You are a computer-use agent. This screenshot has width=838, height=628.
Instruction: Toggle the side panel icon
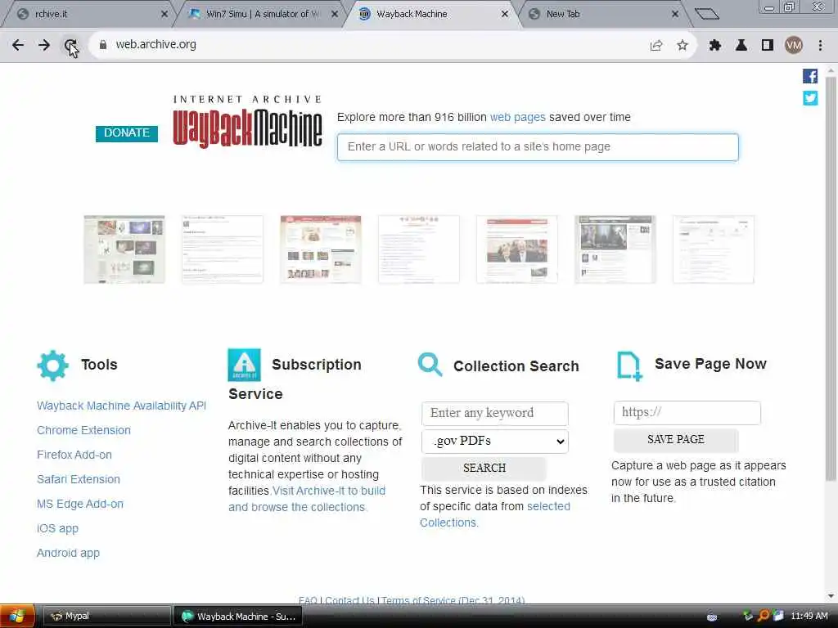pos(768,46)
